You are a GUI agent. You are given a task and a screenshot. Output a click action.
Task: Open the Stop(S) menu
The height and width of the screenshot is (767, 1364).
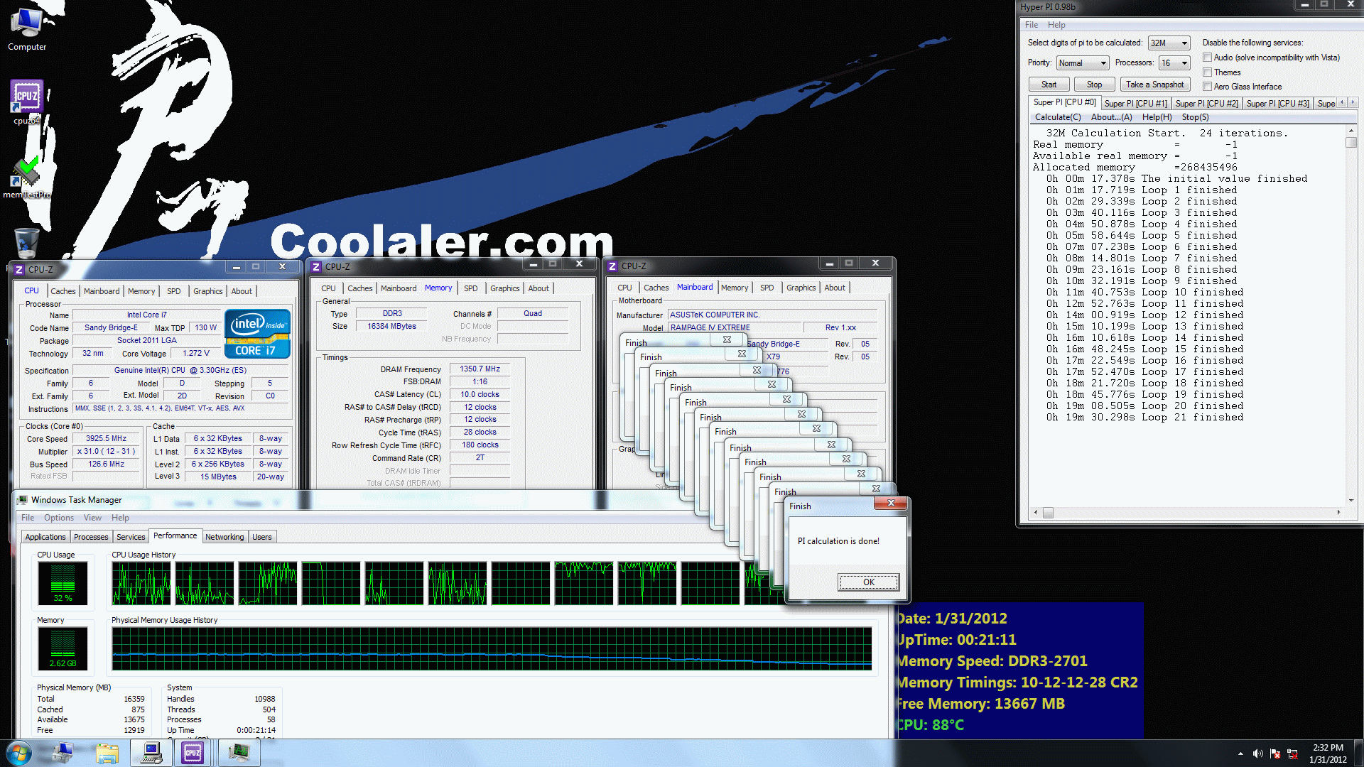1195,117
